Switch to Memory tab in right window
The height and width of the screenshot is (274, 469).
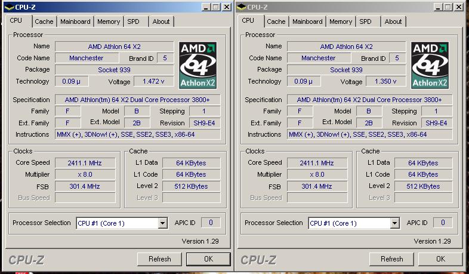pos(341,21)
